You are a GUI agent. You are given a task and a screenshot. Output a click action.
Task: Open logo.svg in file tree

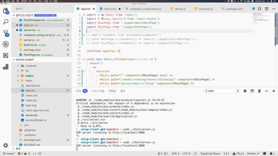[x=42, y=105]
